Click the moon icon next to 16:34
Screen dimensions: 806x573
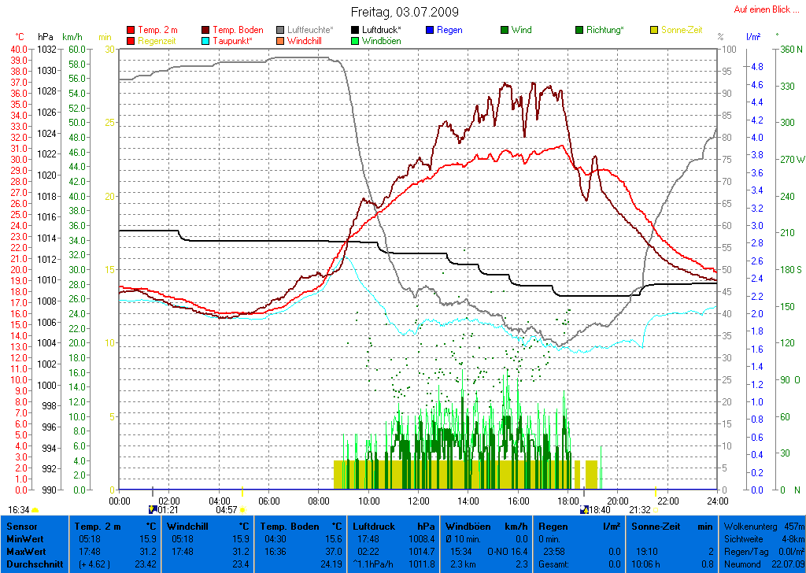click(x=35, y=510)
